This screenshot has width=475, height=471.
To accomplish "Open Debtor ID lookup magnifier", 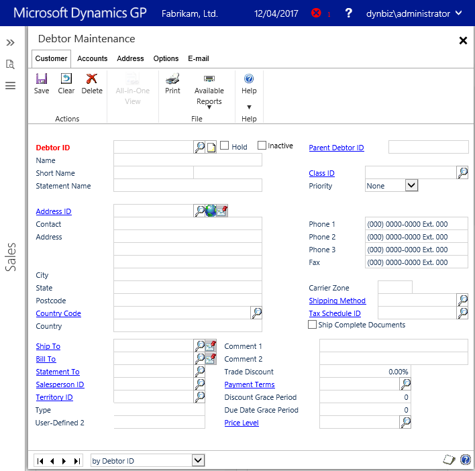I will point(199,148).
